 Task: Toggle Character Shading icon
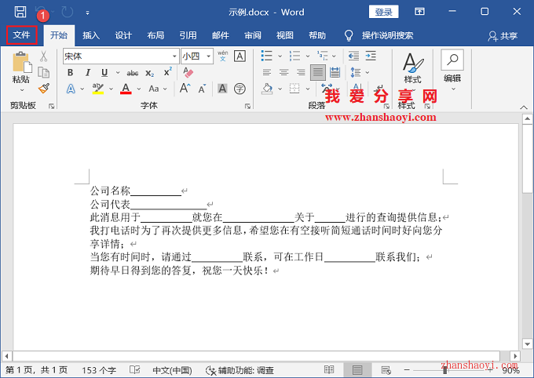(222, 89)
